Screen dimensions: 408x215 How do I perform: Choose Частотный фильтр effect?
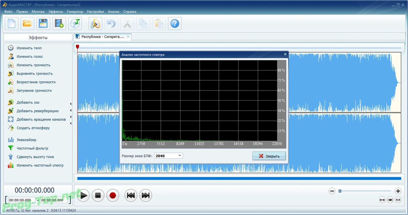tap(28, 148)
